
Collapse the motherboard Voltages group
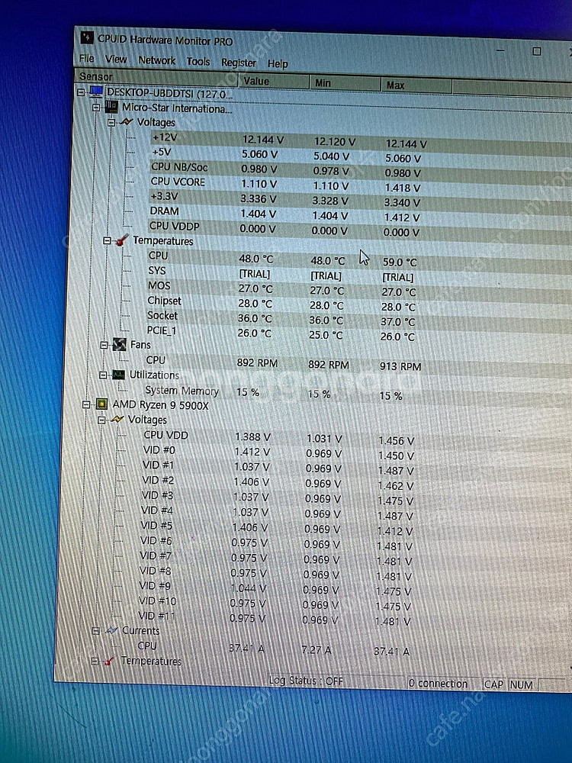tap(111, 122)
